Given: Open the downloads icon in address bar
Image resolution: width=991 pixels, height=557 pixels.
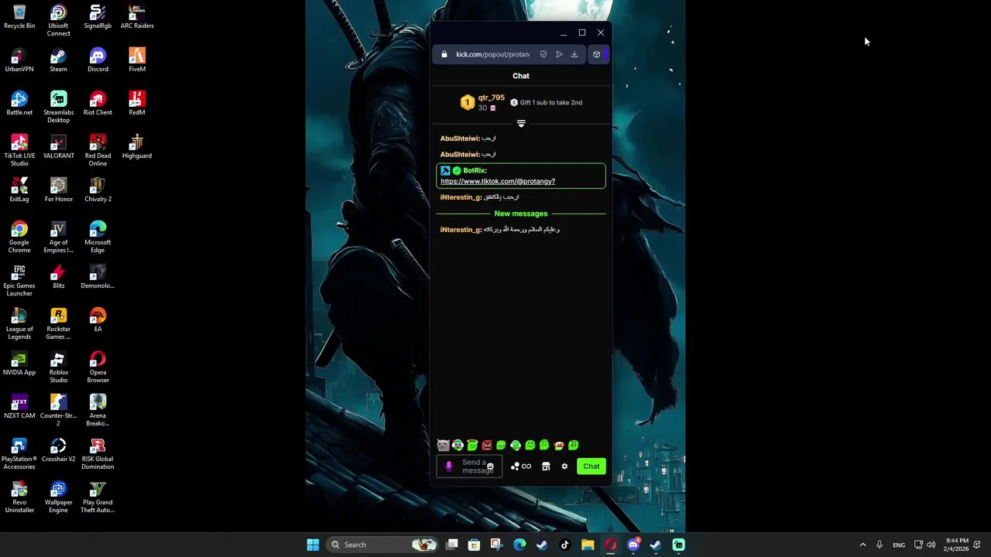Looking at the screenshot, I should (x=574, y=54).
